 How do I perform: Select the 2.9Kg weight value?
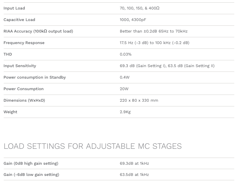point(125,112)
